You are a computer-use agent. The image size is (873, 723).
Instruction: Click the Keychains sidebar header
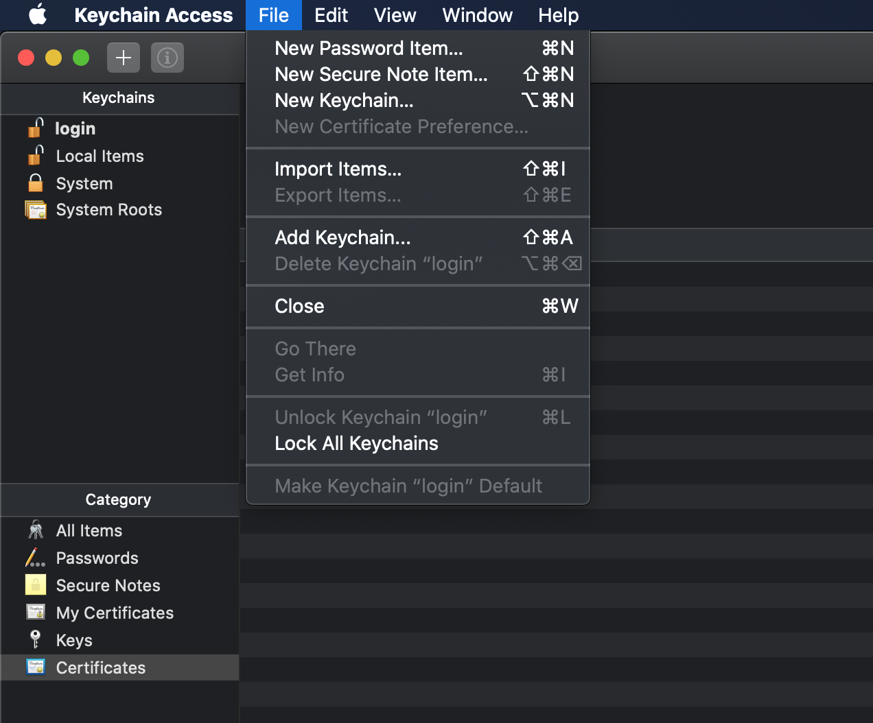point(119,97)
